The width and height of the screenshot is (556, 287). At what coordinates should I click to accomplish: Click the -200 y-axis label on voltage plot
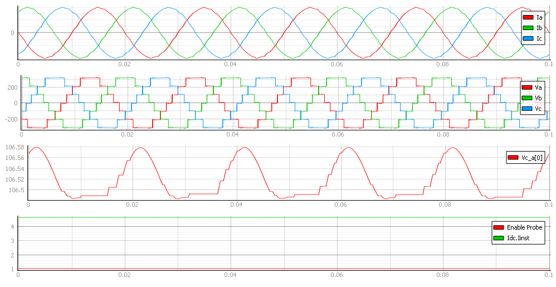coord(11,119)
